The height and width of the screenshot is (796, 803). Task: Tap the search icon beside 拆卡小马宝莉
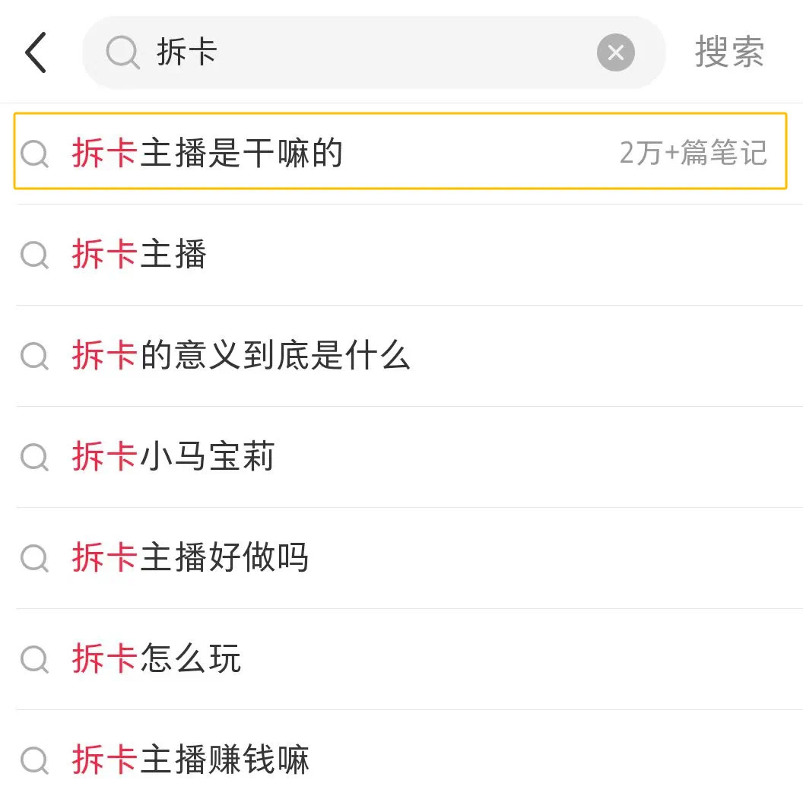pyautogui.click(x=34, y=458)
